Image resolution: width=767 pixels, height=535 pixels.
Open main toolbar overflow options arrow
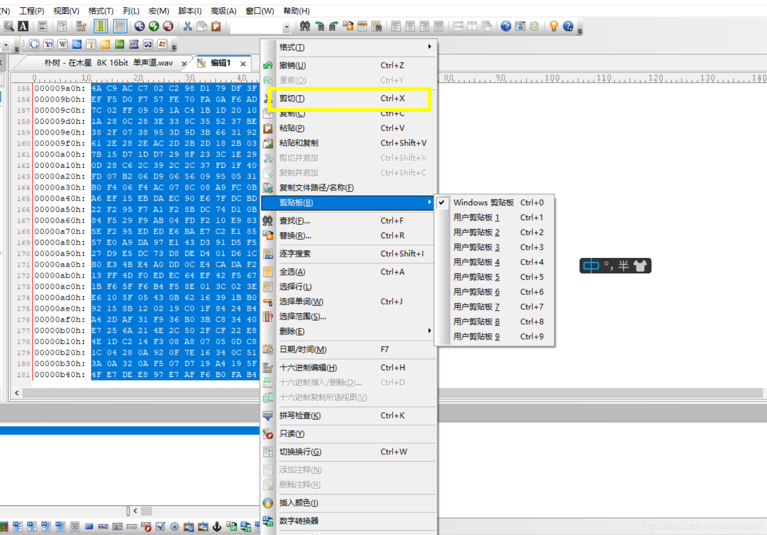(580, 32)
